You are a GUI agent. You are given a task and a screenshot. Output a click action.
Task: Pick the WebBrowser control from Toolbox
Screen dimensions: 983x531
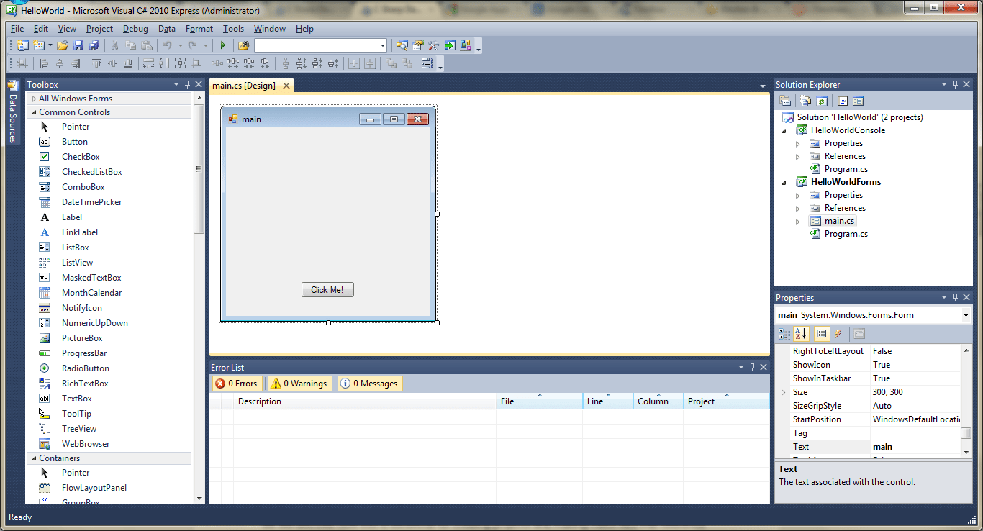pyautogui.click(x=85, y=444)
